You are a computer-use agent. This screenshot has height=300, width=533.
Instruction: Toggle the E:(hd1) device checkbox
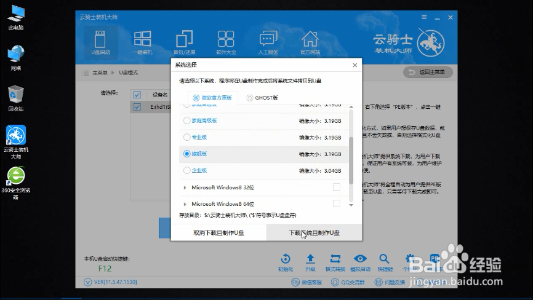[x=137, y=107]
